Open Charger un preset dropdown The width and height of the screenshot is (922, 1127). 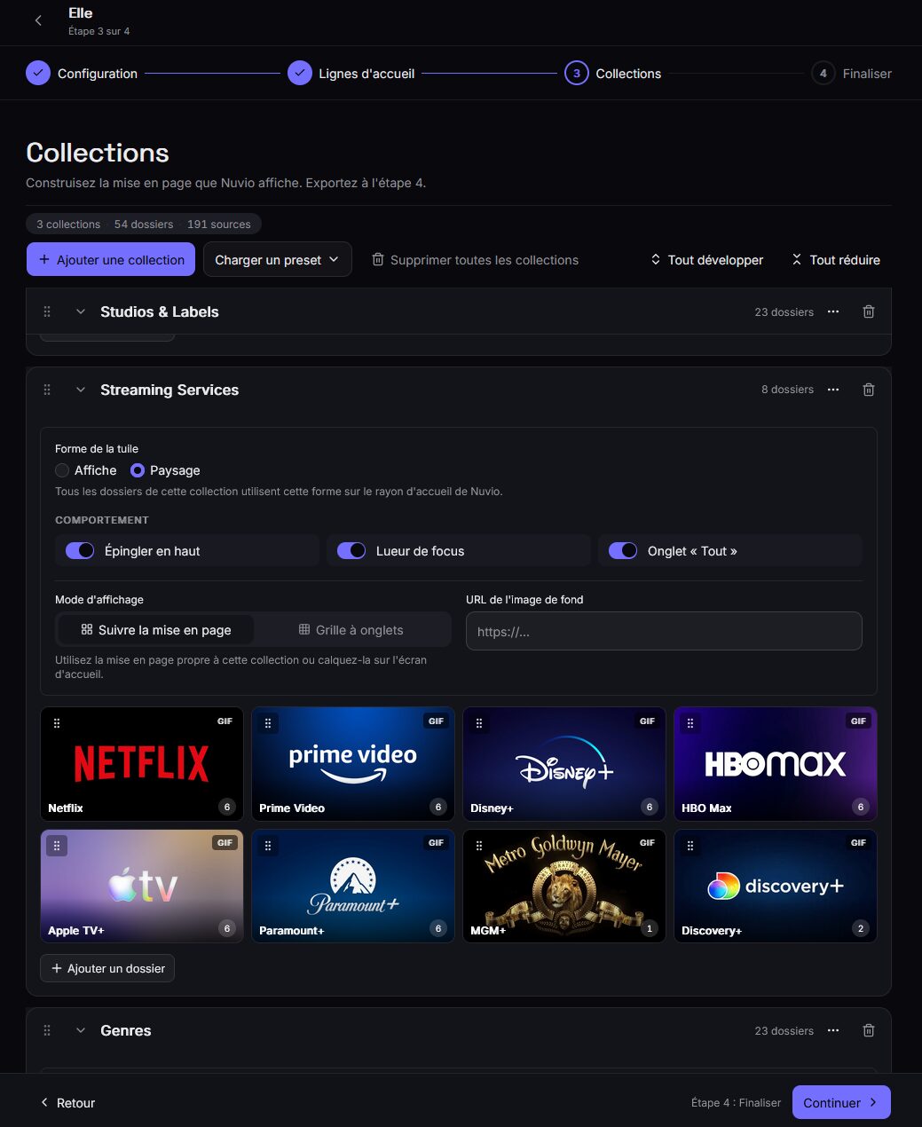(278, 259)
